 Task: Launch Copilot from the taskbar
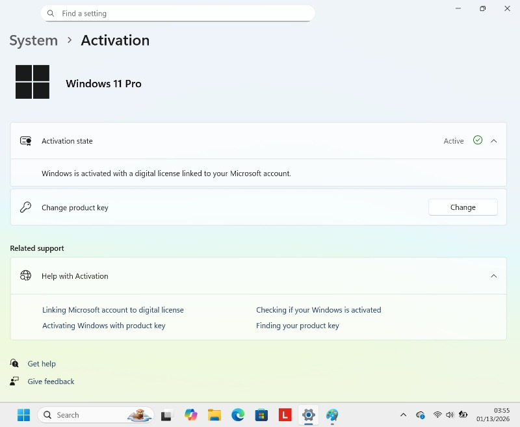point(190,415)
